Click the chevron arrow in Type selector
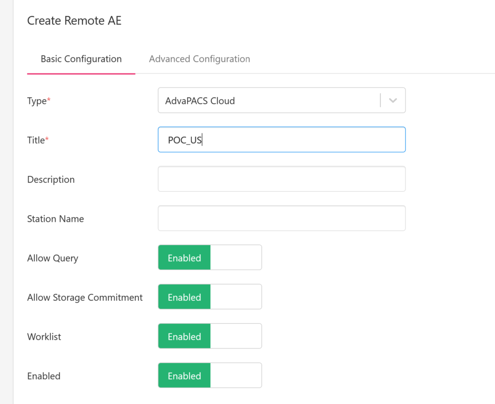This screenshot has width=495, height=404. [393, 101]
